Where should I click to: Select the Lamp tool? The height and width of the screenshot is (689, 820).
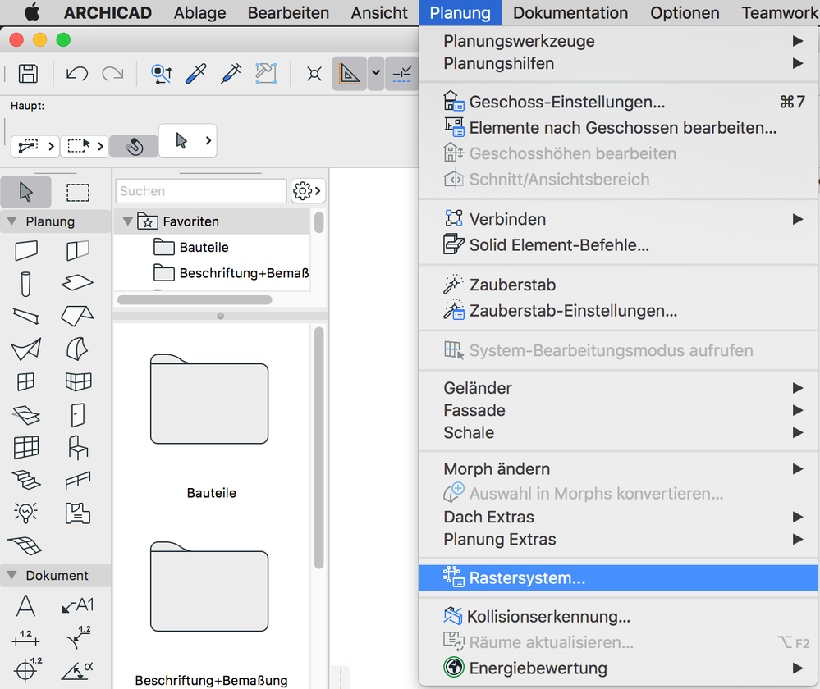pos(25,513)
